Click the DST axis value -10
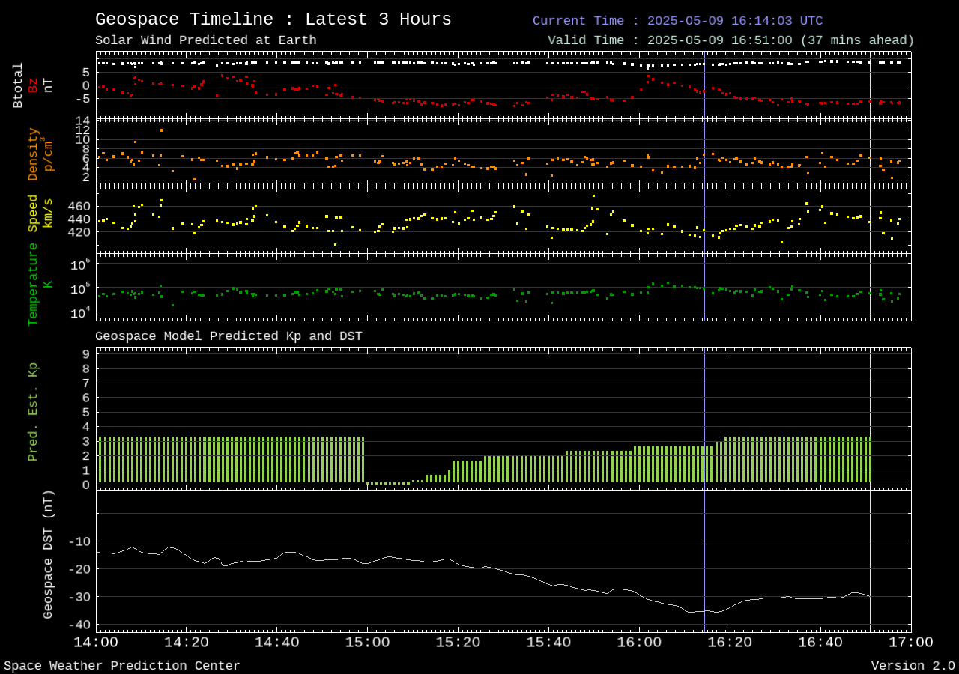Image resolution: width=959 pixels, height=674 pixels. point(78,541)
